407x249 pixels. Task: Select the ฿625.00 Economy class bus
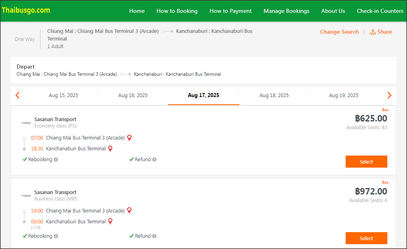[366, 162]
